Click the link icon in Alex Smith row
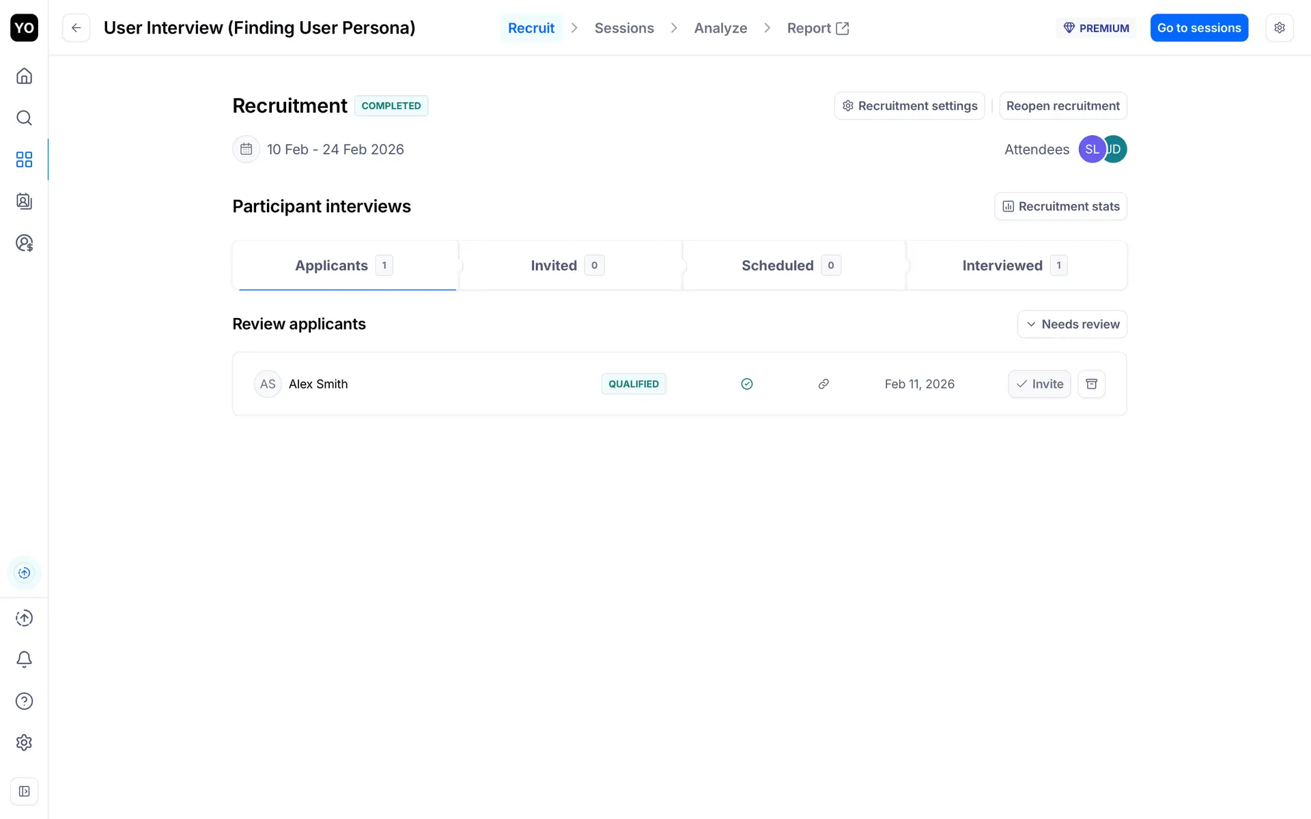Image resolution: width=1311 pixels, height=819 pixels. [x=823, y=384]
